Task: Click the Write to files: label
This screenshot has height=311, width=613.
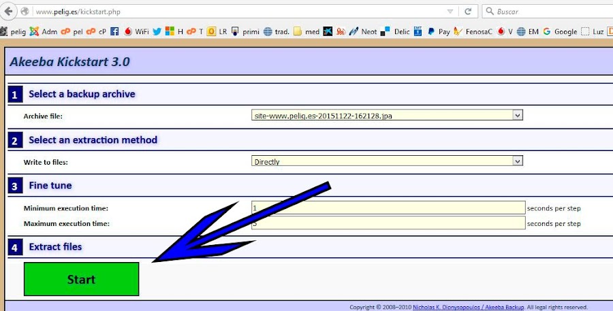Action: pos(46,162)
